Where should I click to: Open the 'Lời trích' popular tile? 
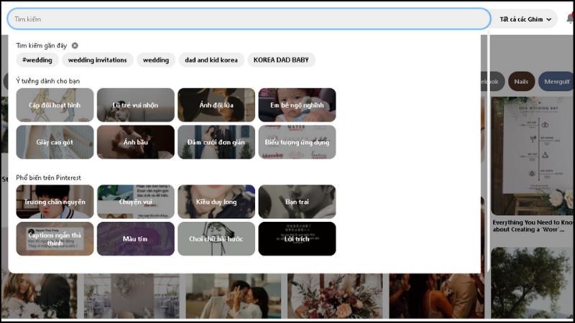[x=297, y=239]
